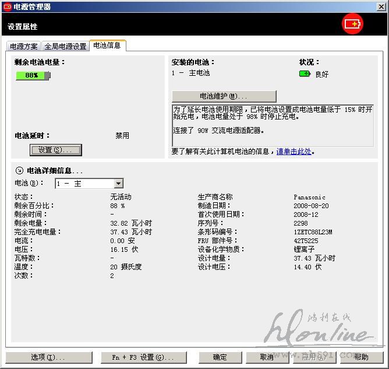Image resolution: width=389 pixels, height=369 pixels.
Task: Open the 电池(B) selection dropdown
Action: coord(118,184)
